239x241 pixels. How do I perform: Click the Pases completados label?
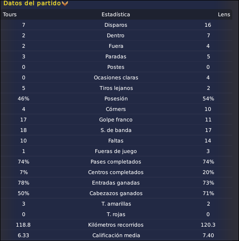pyautogui.click(x=116, y=162)
